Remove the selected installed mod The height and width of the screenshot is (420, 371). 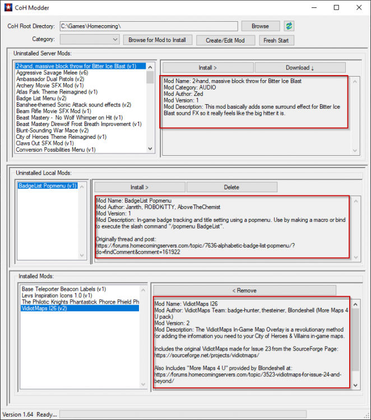pyautogui.click(x=244, y=291)
